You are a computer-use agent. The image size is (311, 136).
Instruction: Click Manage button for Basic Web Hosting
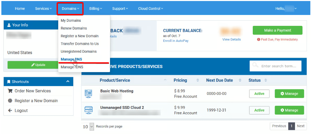click(289, 93)
